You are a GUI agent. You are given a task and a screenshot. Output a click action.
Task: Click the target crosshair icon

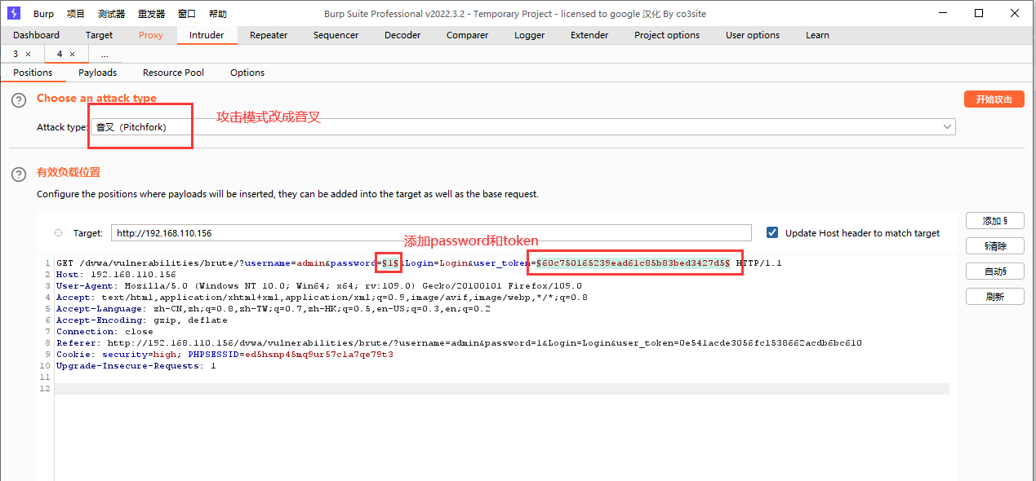pyautogui.click(x=58, y=232)
